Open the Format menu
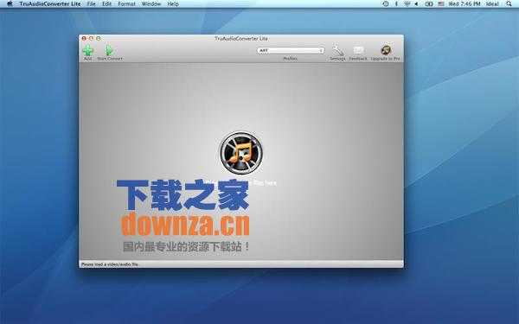 coord(126,4)
